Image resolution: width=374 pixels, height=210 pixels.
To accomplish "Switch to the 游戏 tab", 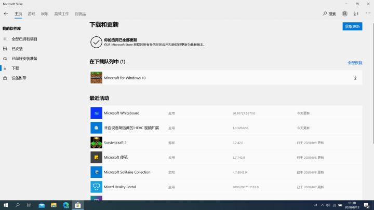I will pyautogui.click(x=31, y=14).
